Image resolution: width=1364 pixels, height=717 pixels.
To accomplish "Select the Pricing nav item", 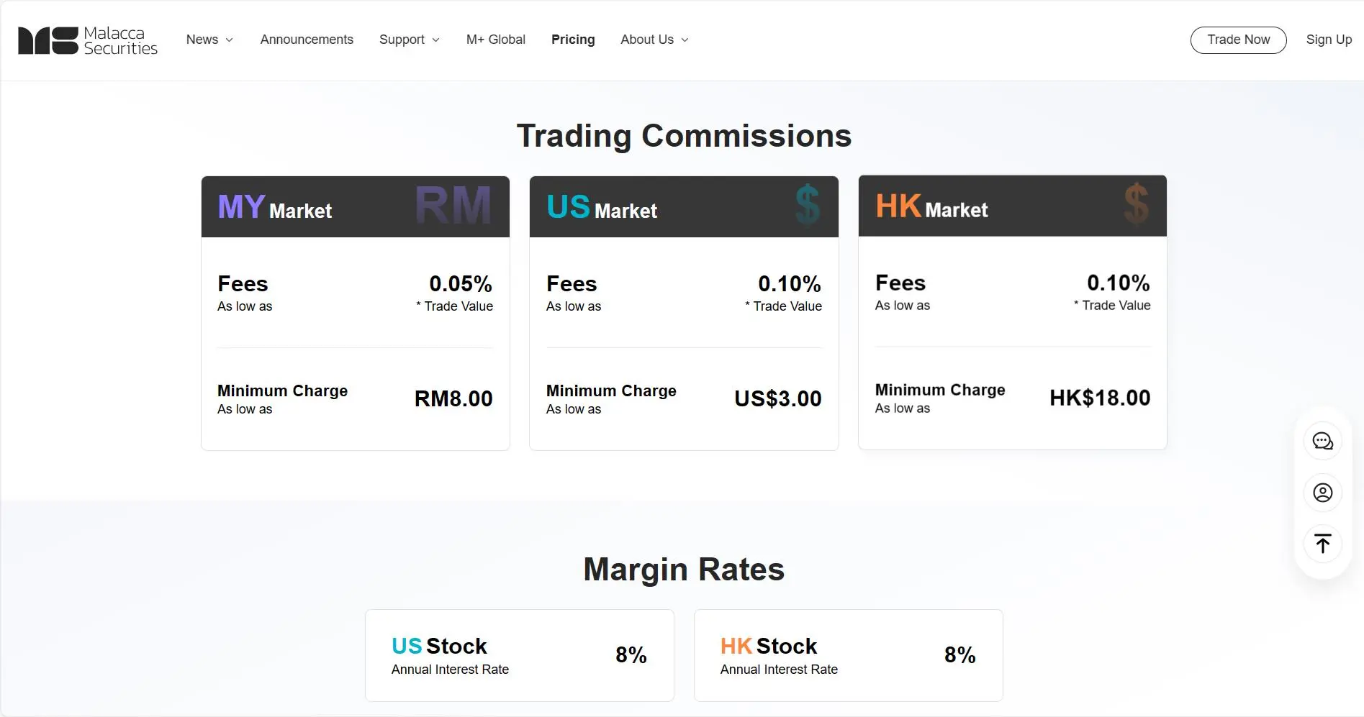I will tap(573, 40).
